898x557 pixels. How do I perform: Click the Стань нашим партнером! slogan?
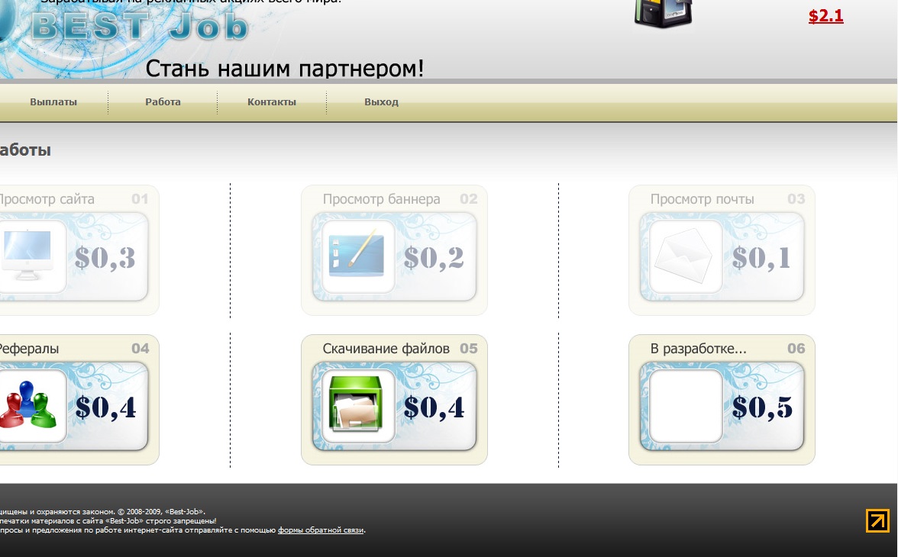tap(285, 69)
